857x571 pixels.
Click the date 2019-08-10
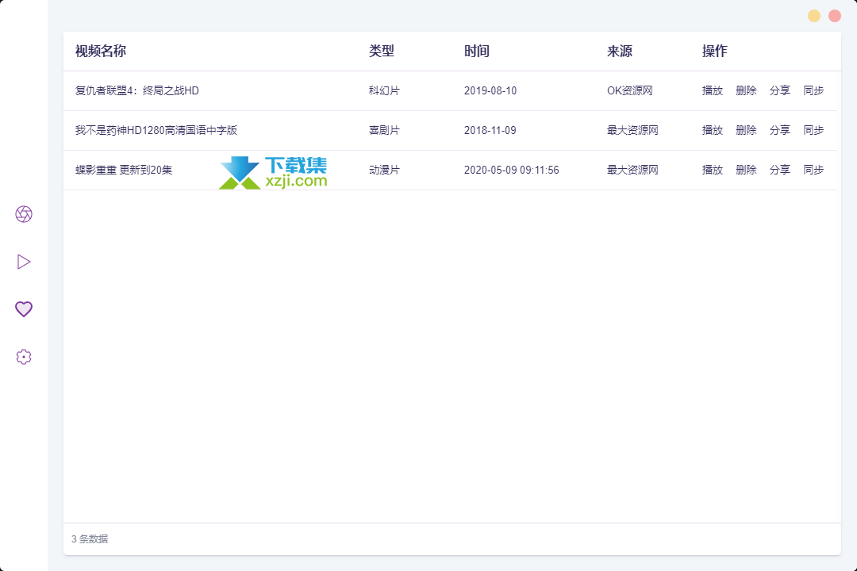point(490,90)
